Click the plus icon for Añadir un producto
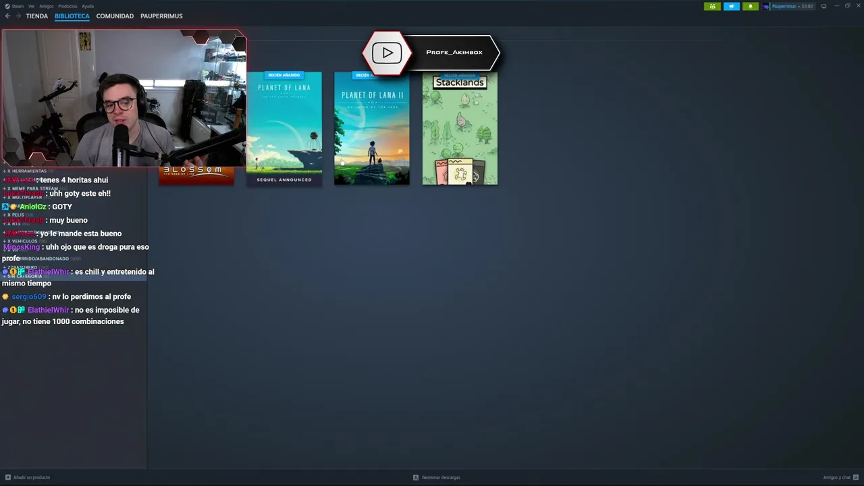This screenshot has width=864, height=486. click(8, 477)
